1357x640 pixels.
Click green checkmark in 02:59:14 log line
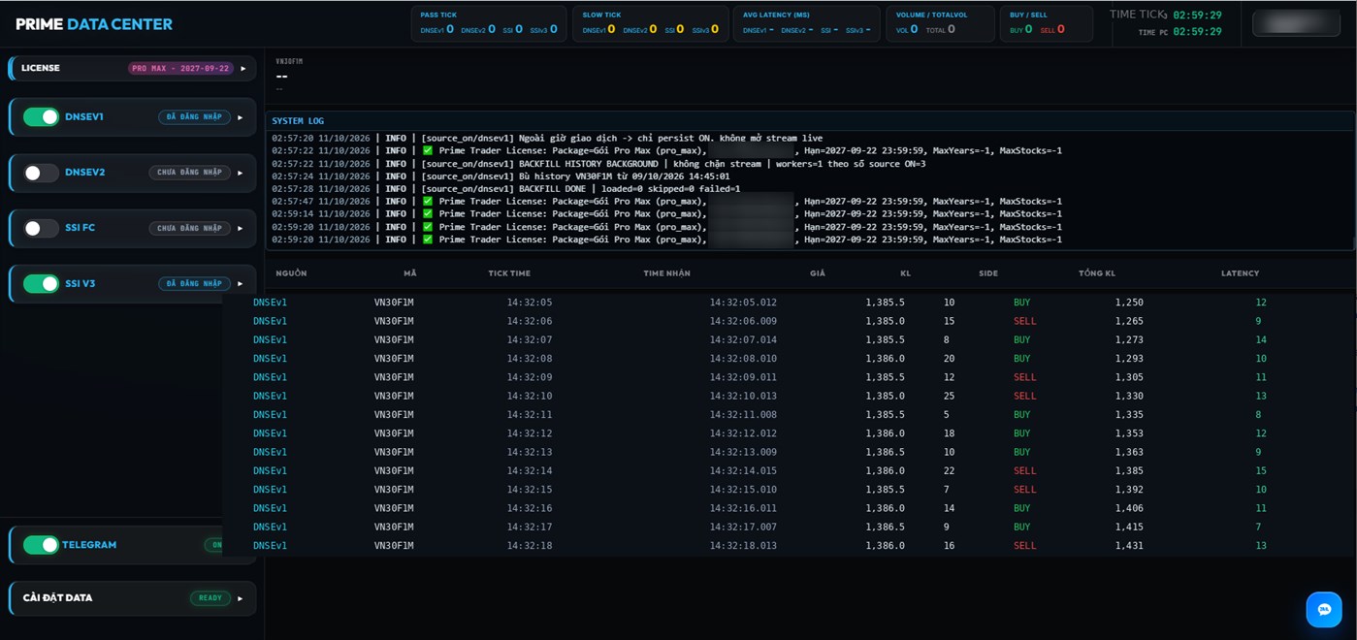tap(427, 214)
